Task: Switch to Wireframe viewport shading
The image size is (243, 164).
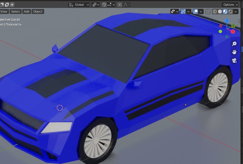Action: (x=215, y=11)
